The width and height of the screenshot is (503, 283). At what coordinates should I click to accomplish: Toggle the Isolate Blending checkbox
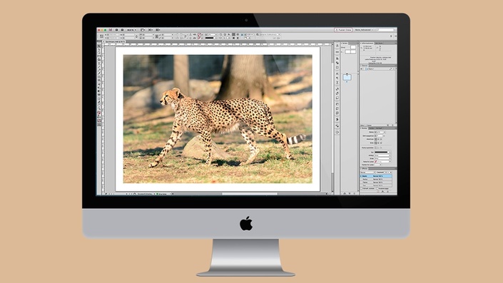click(x=362, y=188)
